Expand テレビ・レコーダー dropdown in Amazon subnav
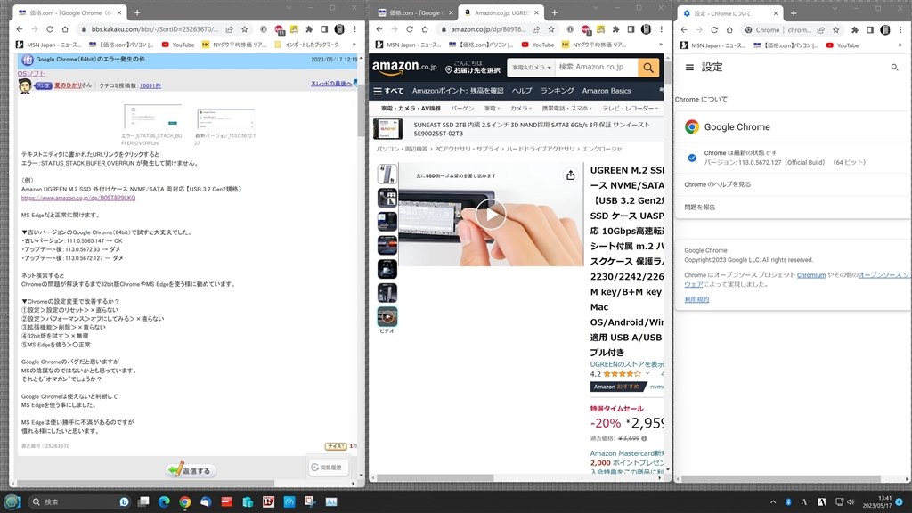The height and width of the screenshot is (513, 912). point(630,108)
